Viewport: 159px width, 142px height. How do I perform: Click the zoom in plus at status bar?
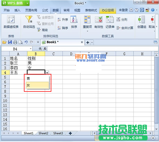153,138
